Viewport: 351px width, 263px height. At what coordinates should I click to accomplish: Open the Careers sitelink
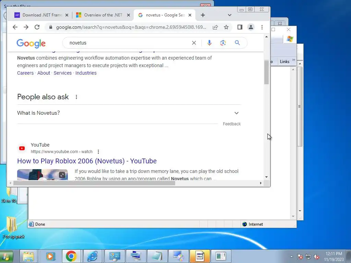coord(25,73)
